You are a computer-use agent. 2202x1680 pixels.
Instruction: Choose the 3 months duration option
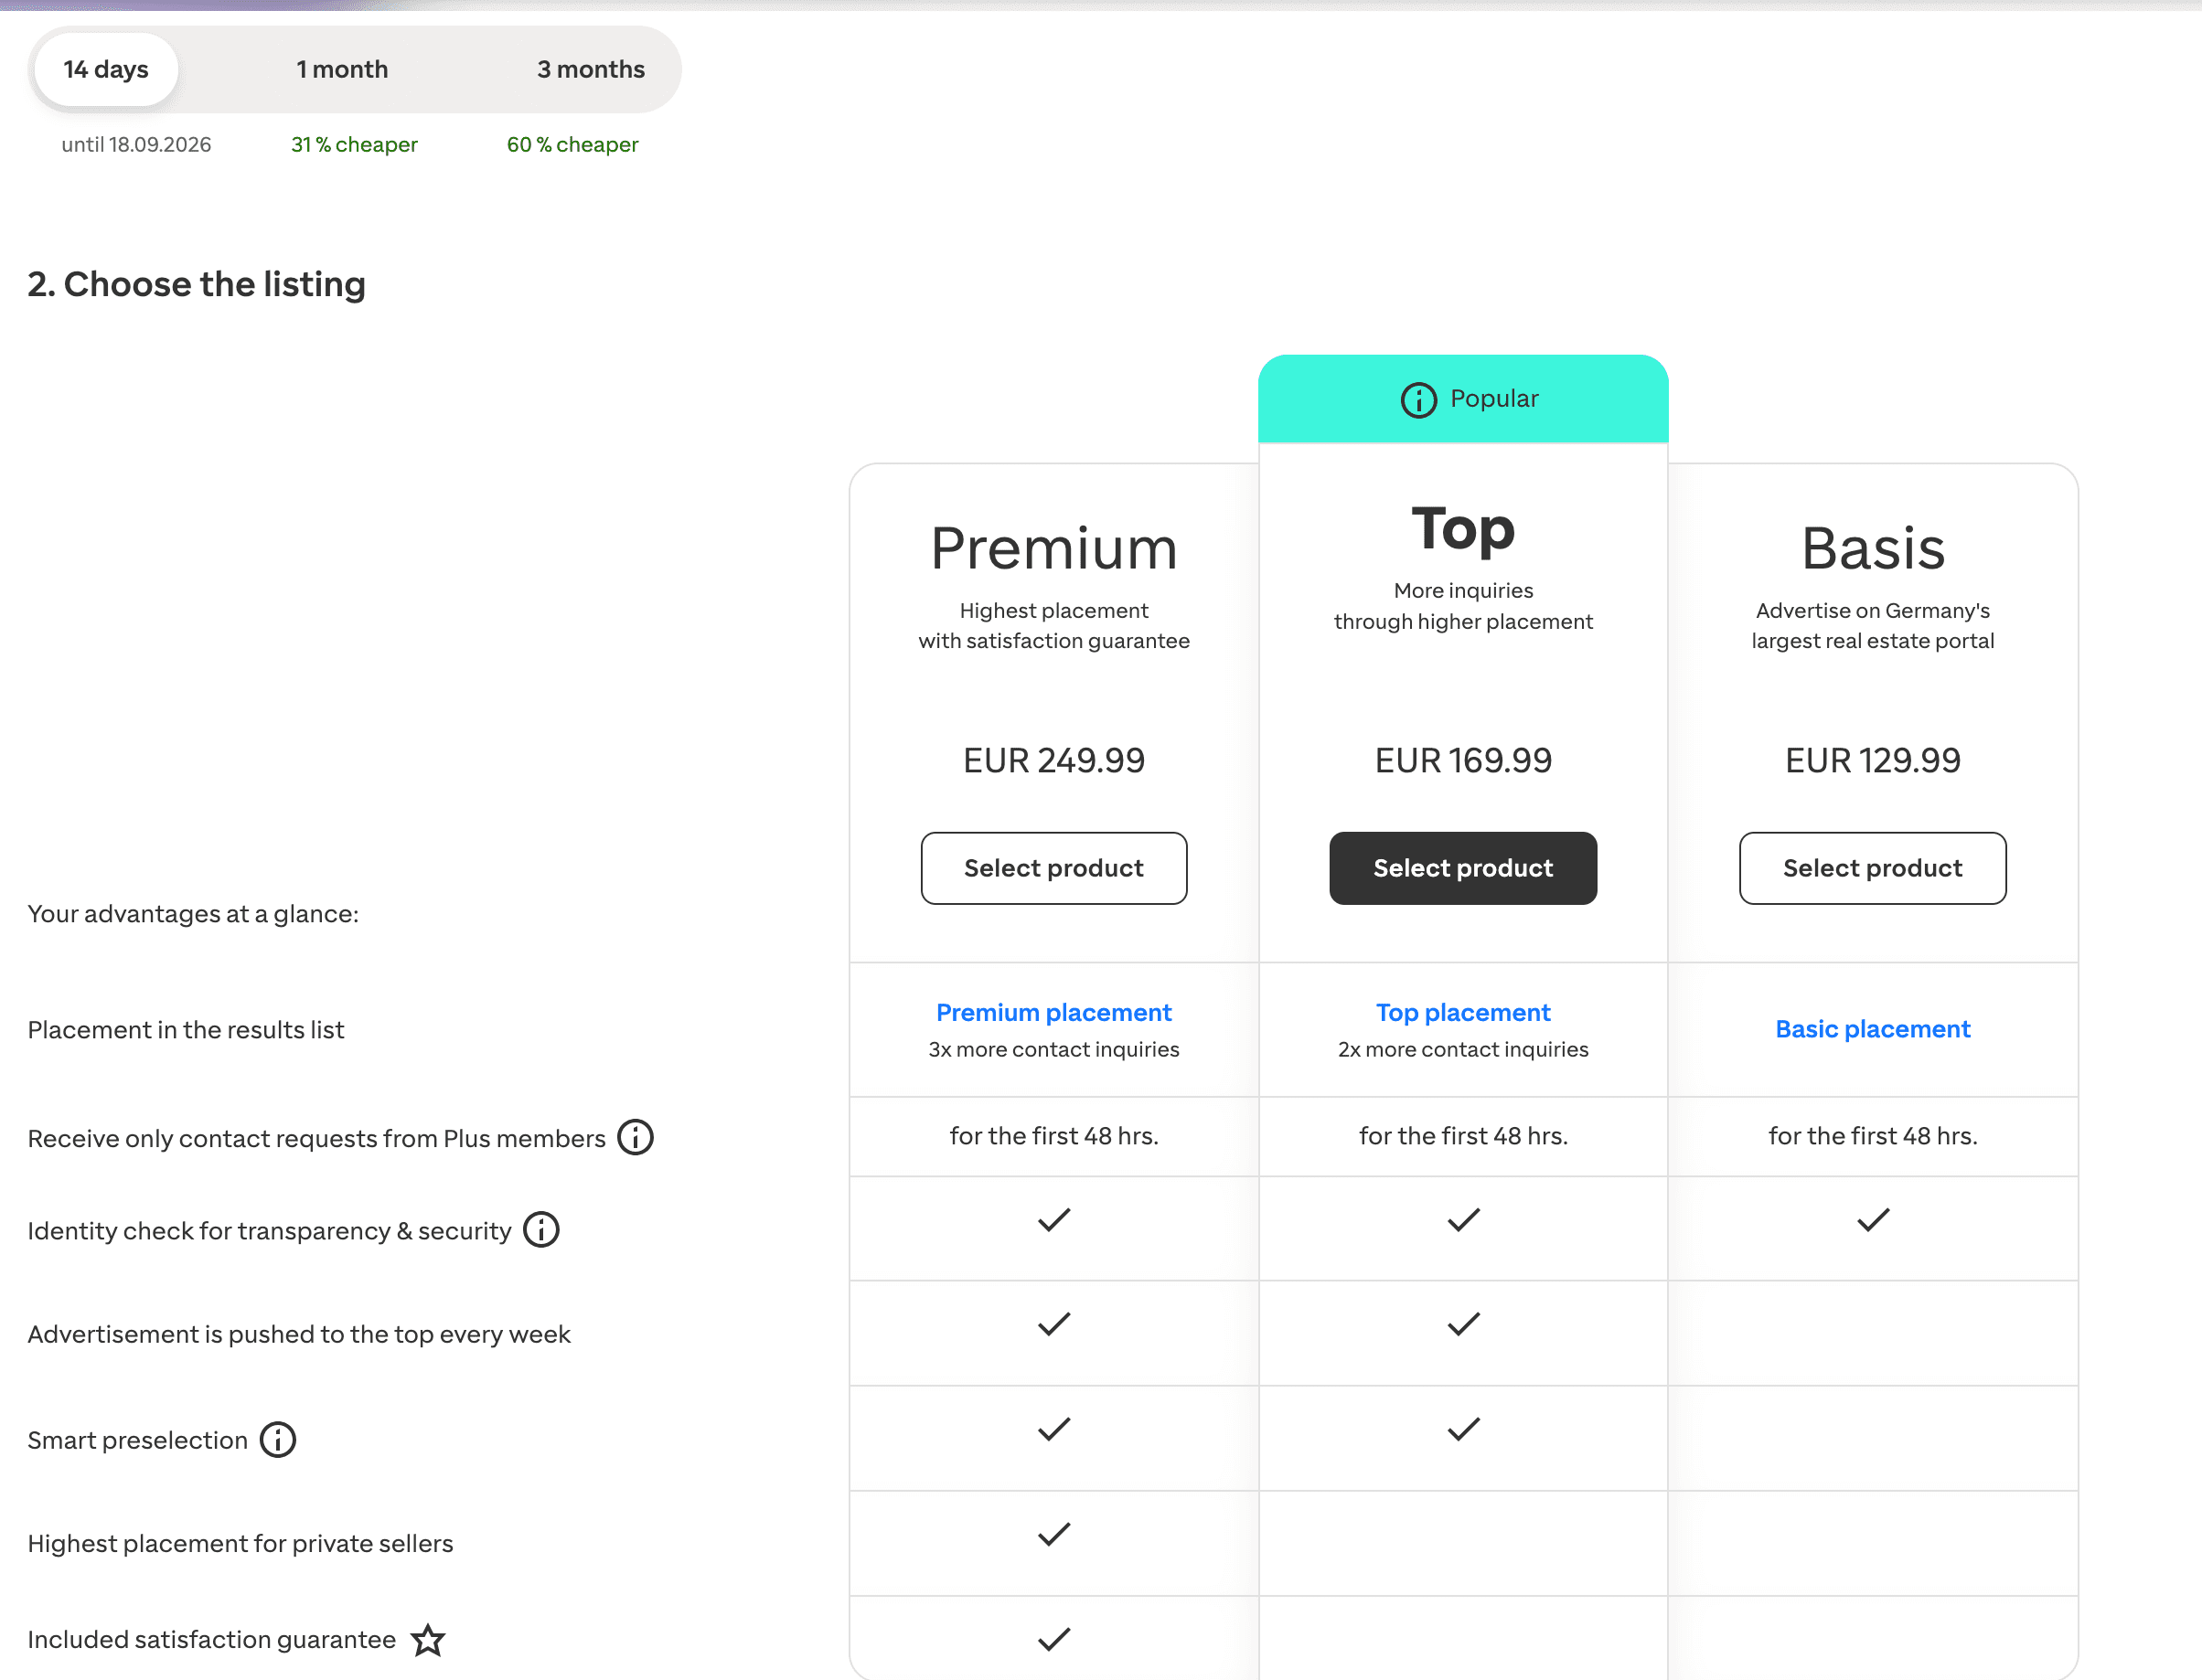[x=592, y=69]
